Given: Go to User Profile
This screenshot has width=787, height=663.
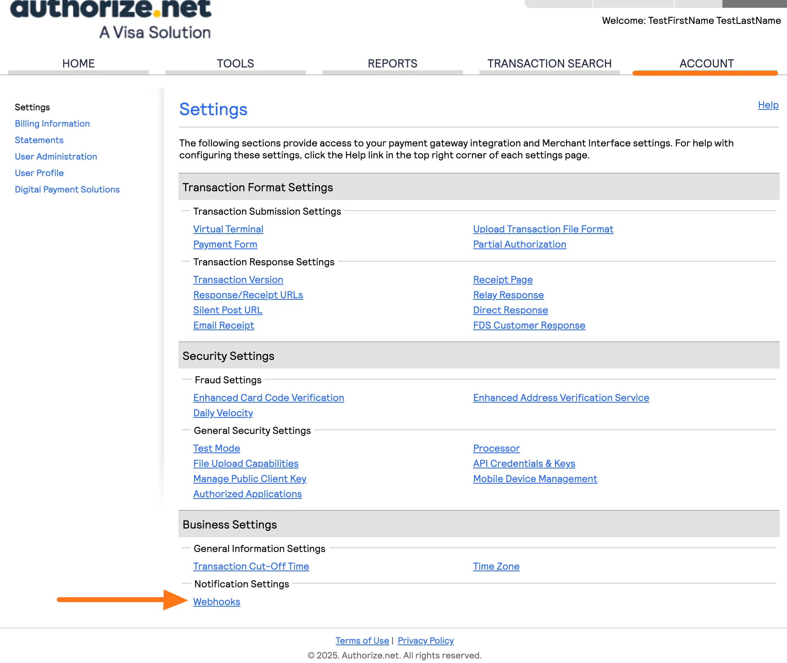Looking at the screenshot, I should point(39,173).
